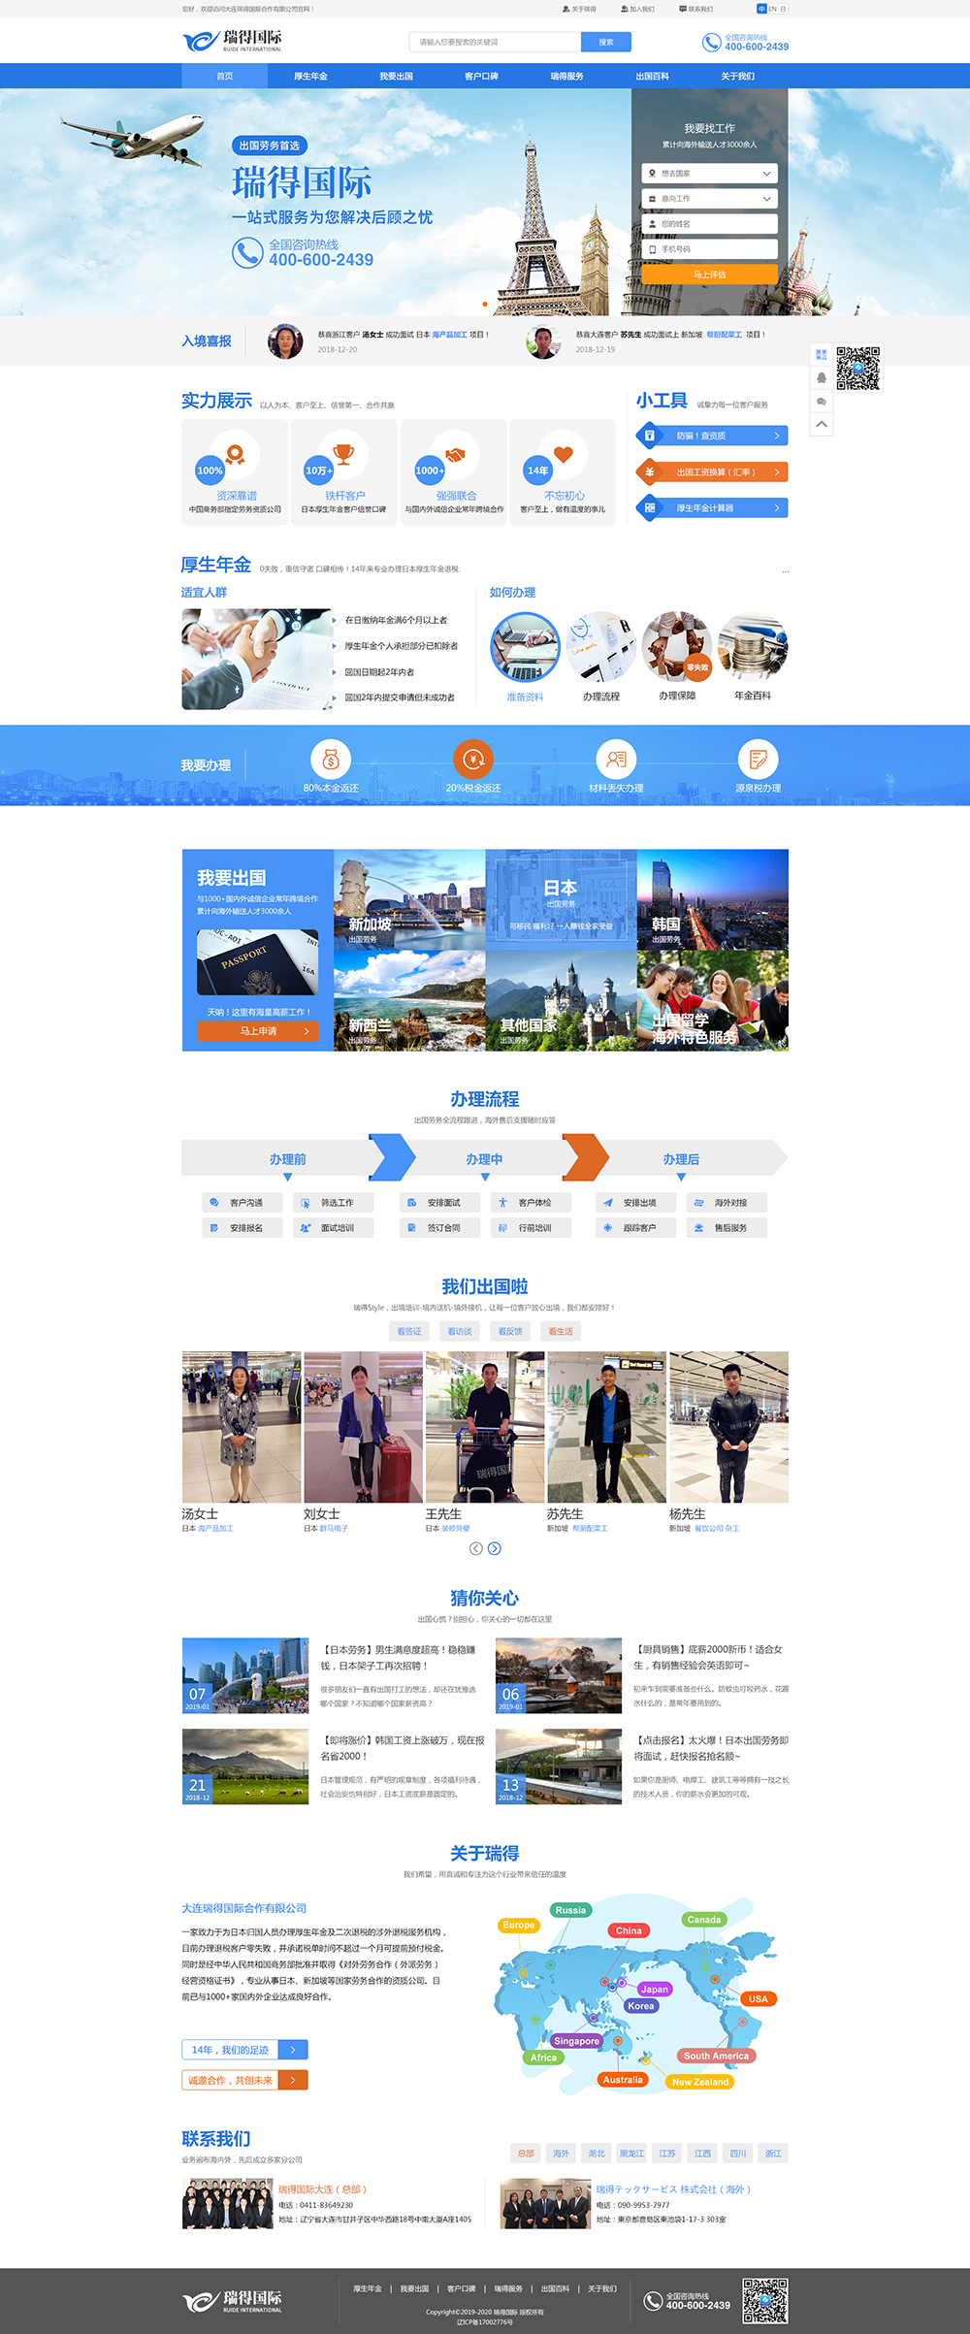Click the orange carousel indicator dot on banner
Viewport: 970px width, 2334px height.
(x=485, y=305)
